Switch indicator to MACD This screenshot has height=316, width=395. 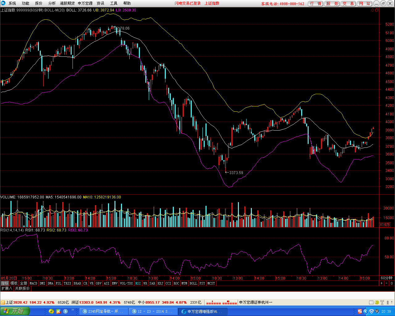33,283
